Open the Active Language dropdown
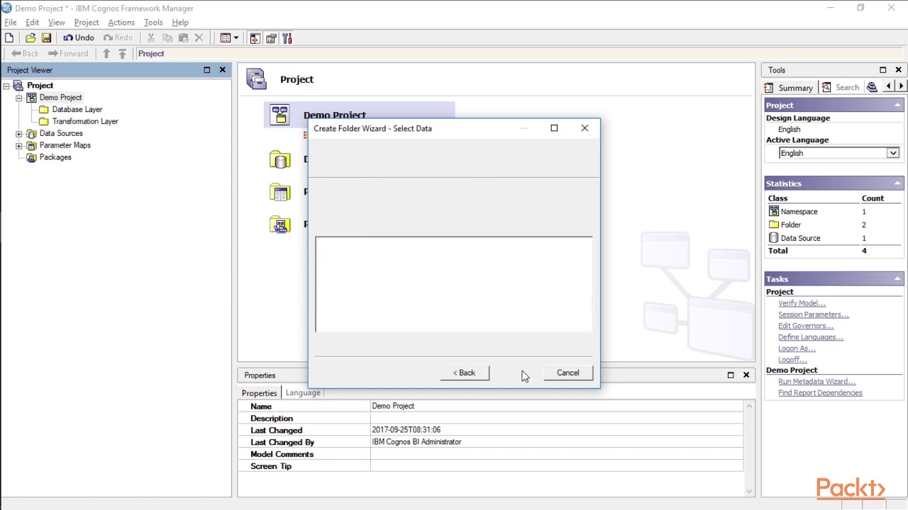 [893, 153]
